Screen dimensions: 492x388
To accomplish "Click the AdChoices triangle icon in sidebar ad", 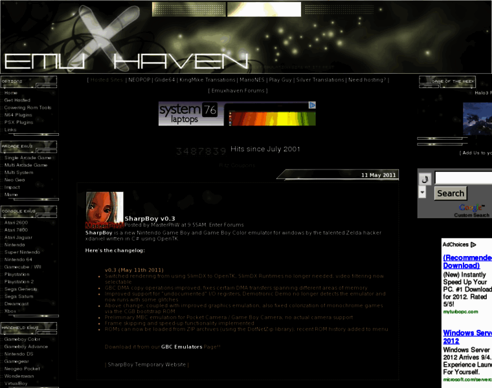I will pyautogui.click(x=473, y=244).
